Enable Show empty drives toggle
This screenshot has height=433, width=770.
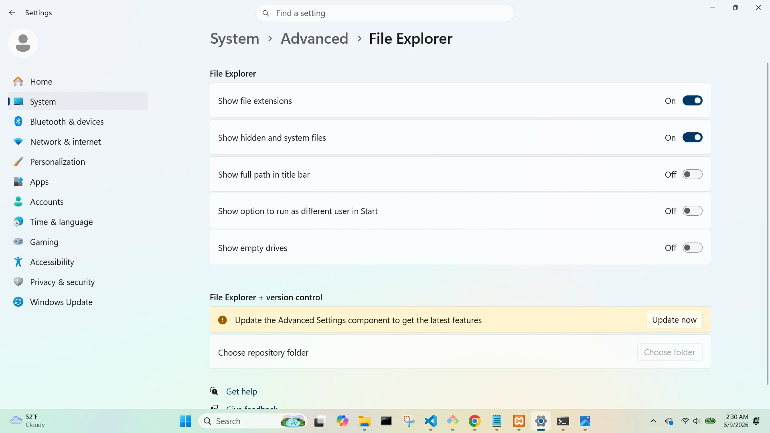(692, 248)
